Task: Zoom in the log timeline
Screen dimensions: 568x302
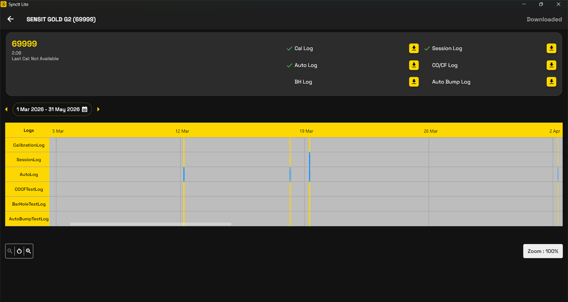Action: 28,251
